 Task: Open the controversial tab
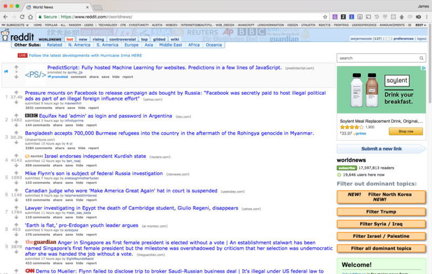tap(123, 39)
